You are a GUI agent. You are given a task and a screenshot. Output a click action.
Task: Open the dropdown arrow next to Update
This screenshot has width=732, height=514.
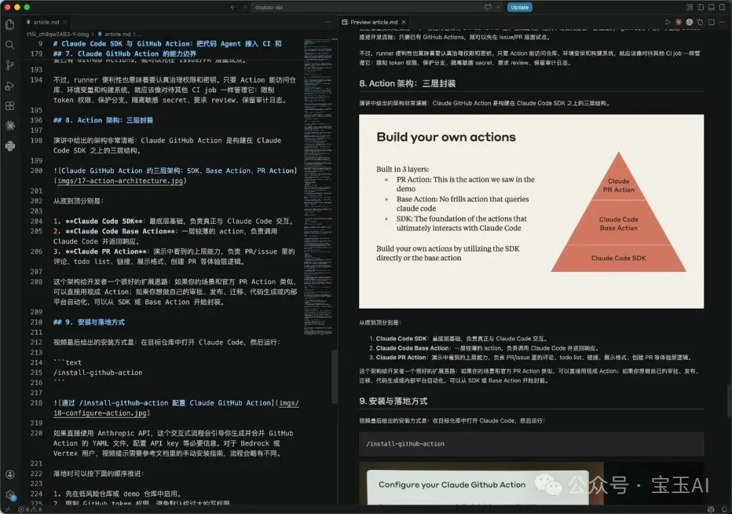point(498,7)
